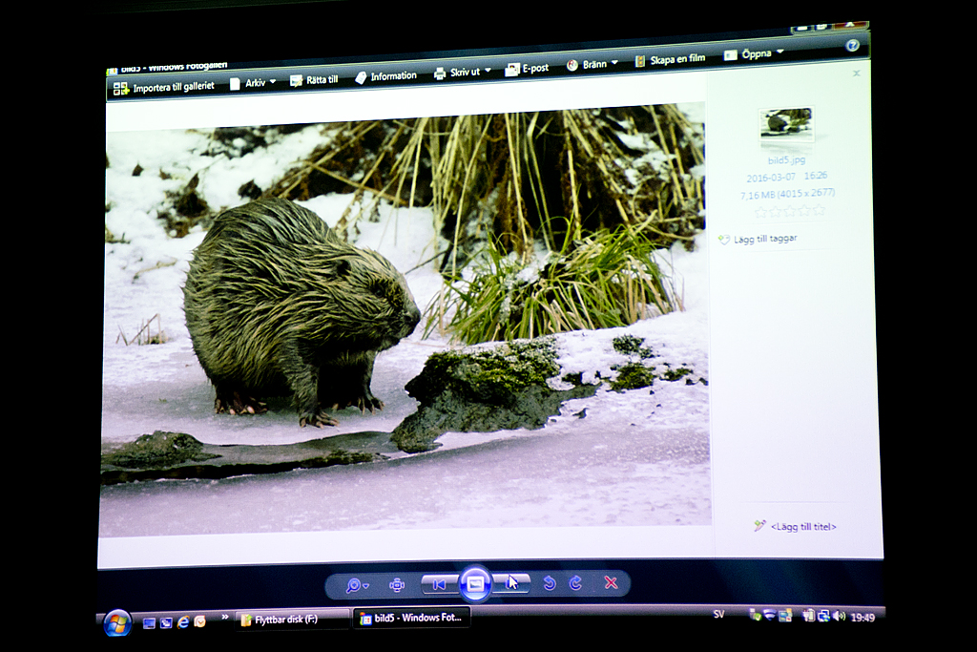Click the date 2016-03-07
The image size is (977, 652).
pos(771,177)
